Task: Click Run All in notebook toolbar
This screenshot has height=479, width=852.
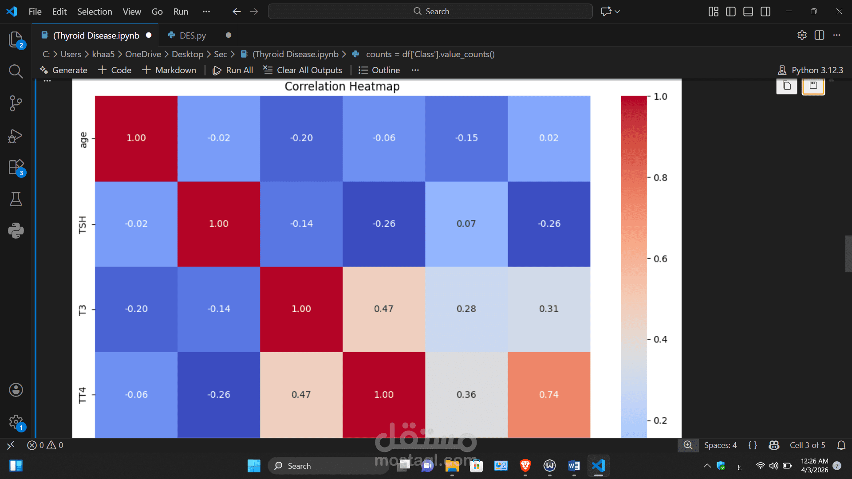Action: pos(233,70)
